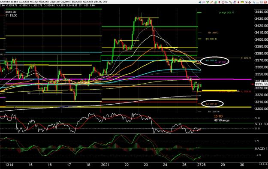Click the pushpin icon in the chart toolbar
Image resolution: width=268 pixels, height=169 pixels.
coord(254,2)
